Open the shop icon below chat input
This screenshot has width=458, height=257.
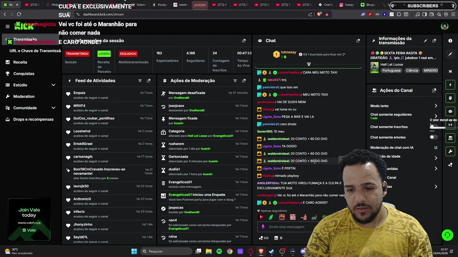276,238
